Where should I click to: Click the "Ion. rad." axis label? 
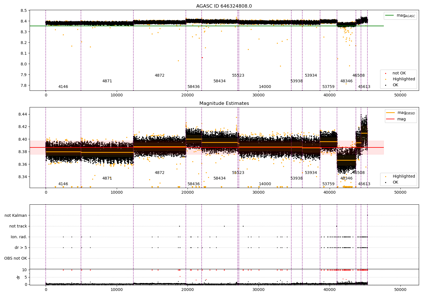pyautogui.click(x=19, y=237)
